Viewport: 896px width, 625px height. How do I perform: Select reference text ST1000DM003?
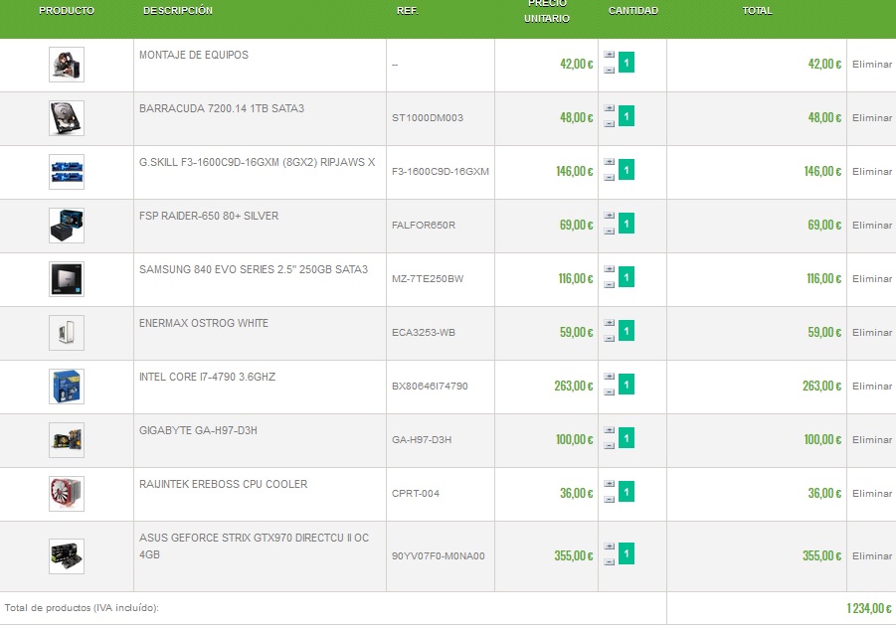point(428,118)
